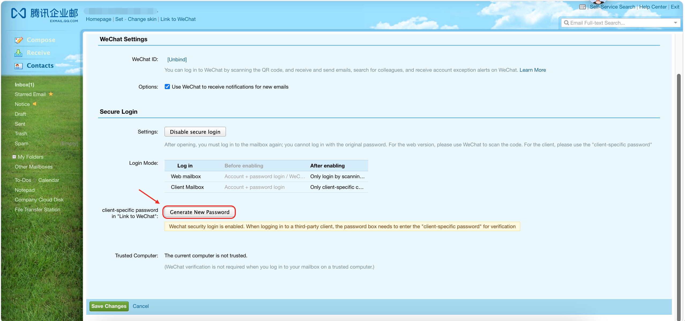Open Inbox(1) folder
This screenshot has width=685, height=321.
24,85
